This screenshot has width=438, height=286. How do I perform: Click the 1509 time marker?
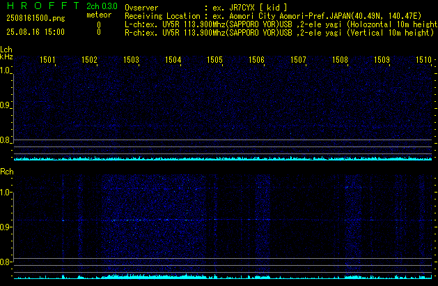point(382,60)
